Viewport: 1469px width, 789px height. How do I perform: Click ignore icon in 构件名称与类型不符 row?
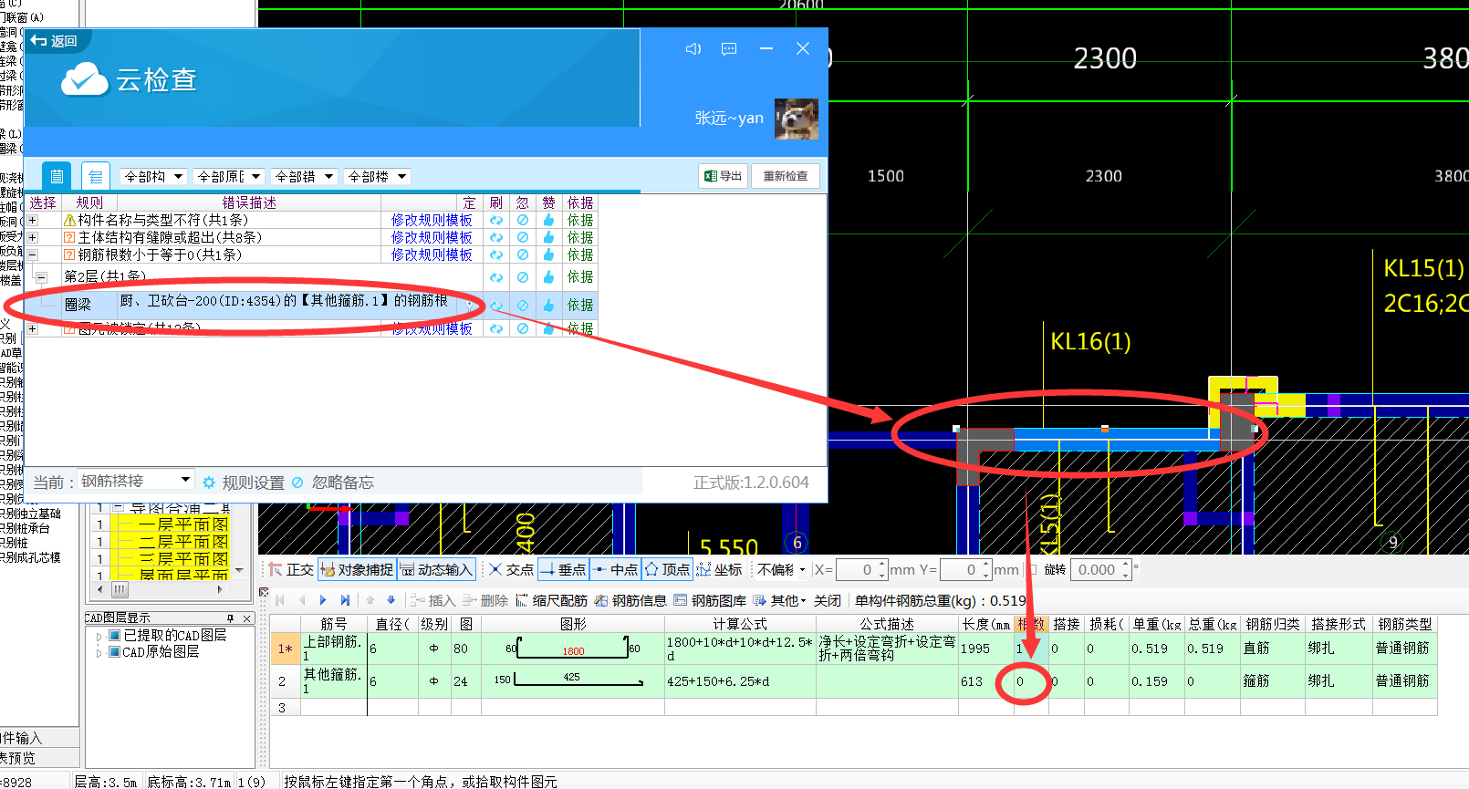(523, 220)
